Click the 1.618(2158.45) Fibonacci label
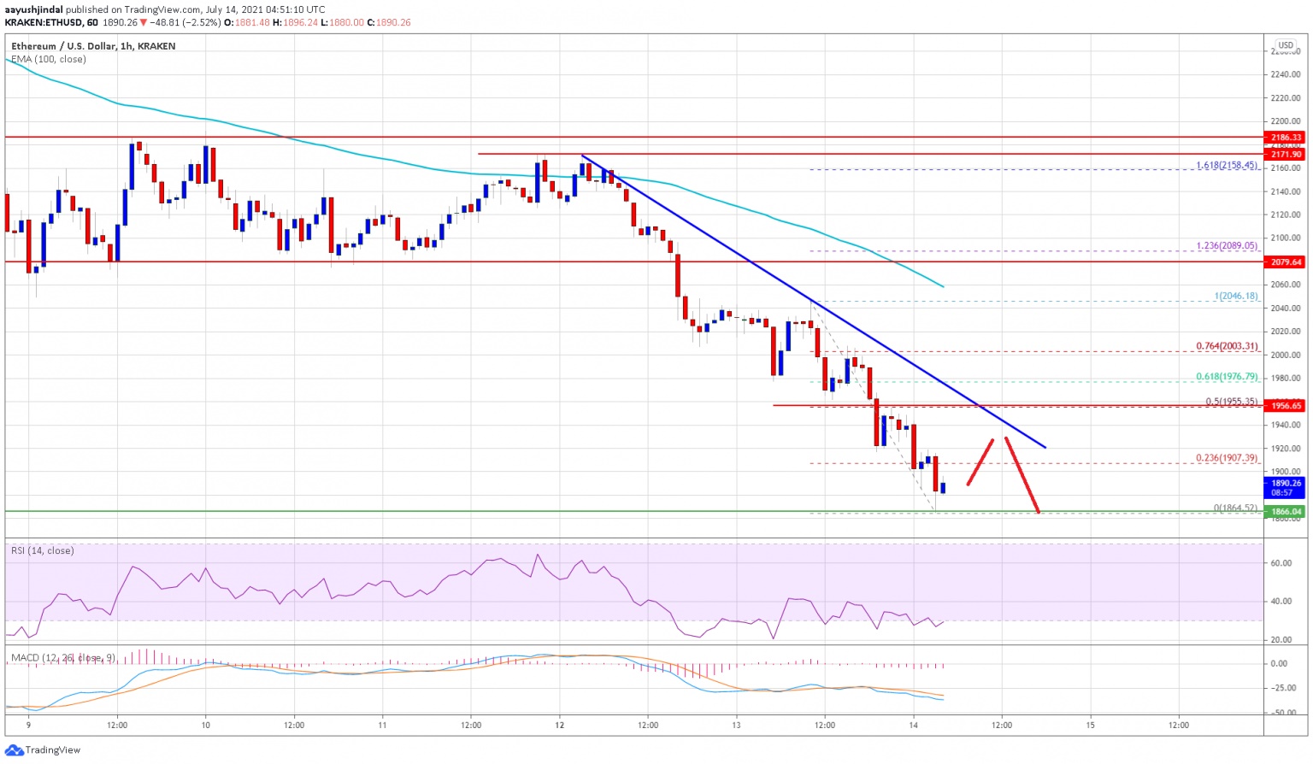 (1227, 165)
